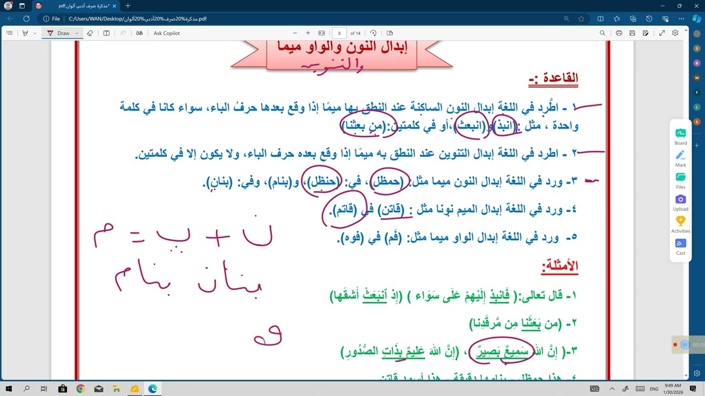Select the PDF tab in the browser
Screen dimensions: 705x396
[75, 6]
